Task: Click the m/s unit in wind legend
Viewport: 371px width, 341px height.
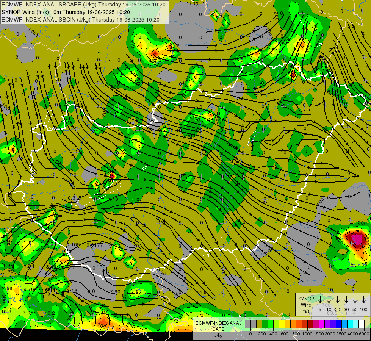Action: point(306,311)
